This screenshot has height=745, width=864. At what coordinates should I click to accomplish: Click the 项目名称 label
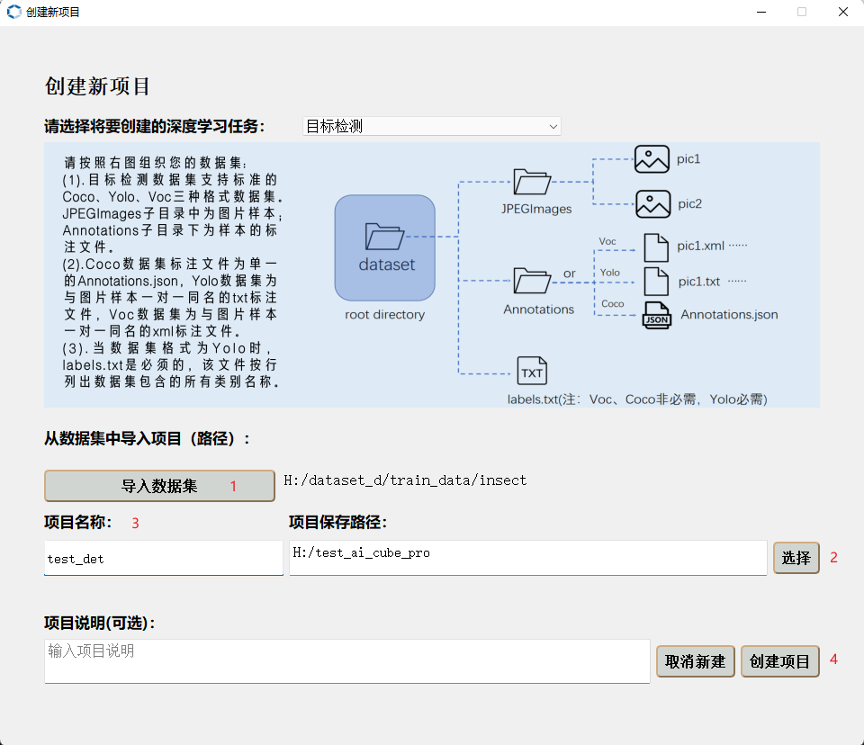(77, 523)
